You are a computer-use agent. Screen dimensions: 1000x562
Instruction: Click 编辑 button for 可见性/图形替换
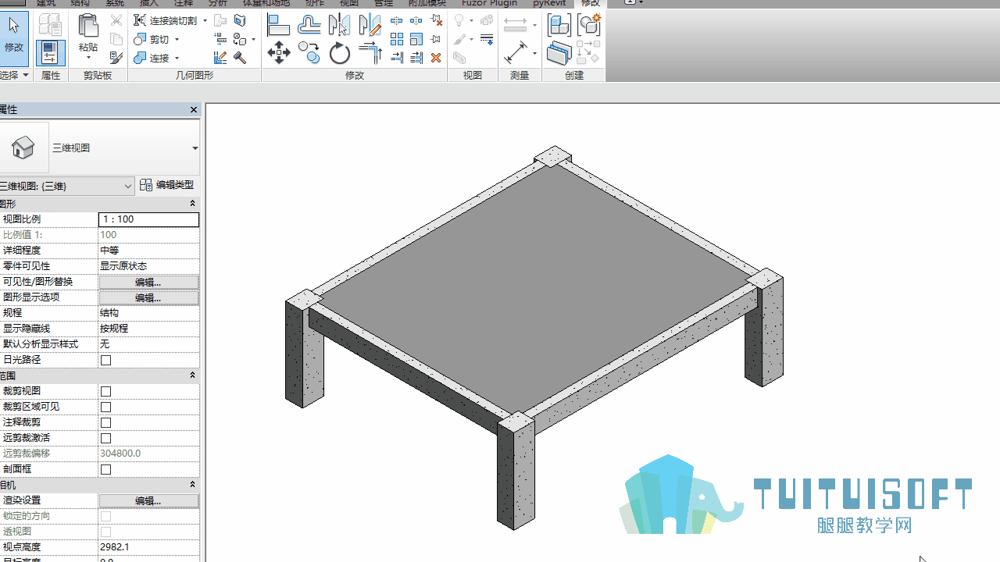[x=148, y=282]
